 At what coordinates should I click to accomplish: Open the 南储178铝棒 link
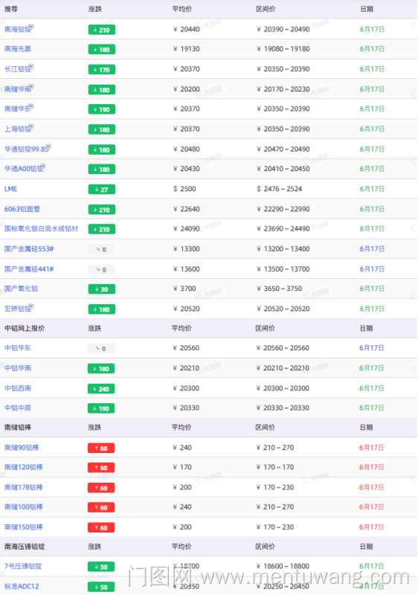tap(24, 487)
